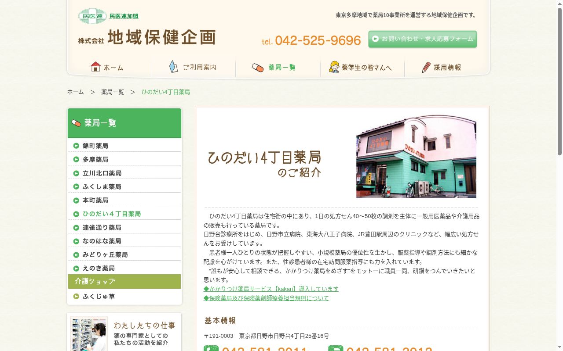
Task: Select えのき薬局 in the sidebar list
Action: pyautogui.click(x=124, y=268)
